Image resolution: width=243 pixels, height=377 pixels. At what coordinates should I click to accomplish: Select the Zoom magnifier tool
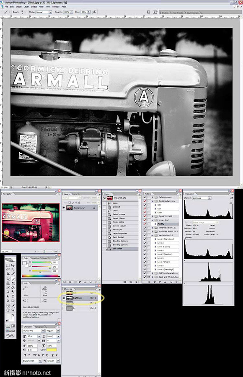tap(13, 310)
